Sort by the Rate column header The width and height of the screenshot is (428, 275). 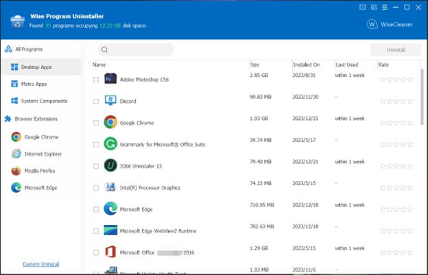[x=383, y=64]
